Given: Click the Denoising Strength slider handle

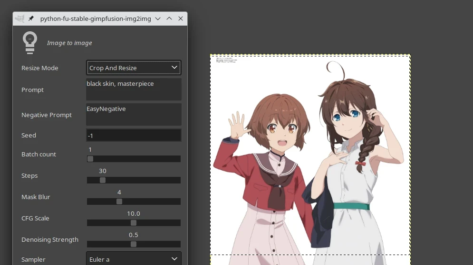Looking at the screenshot, I should 134,244.
